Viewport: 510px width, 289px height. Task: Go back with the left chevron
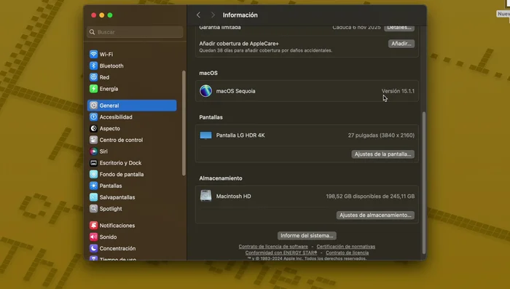click(198, 15)
